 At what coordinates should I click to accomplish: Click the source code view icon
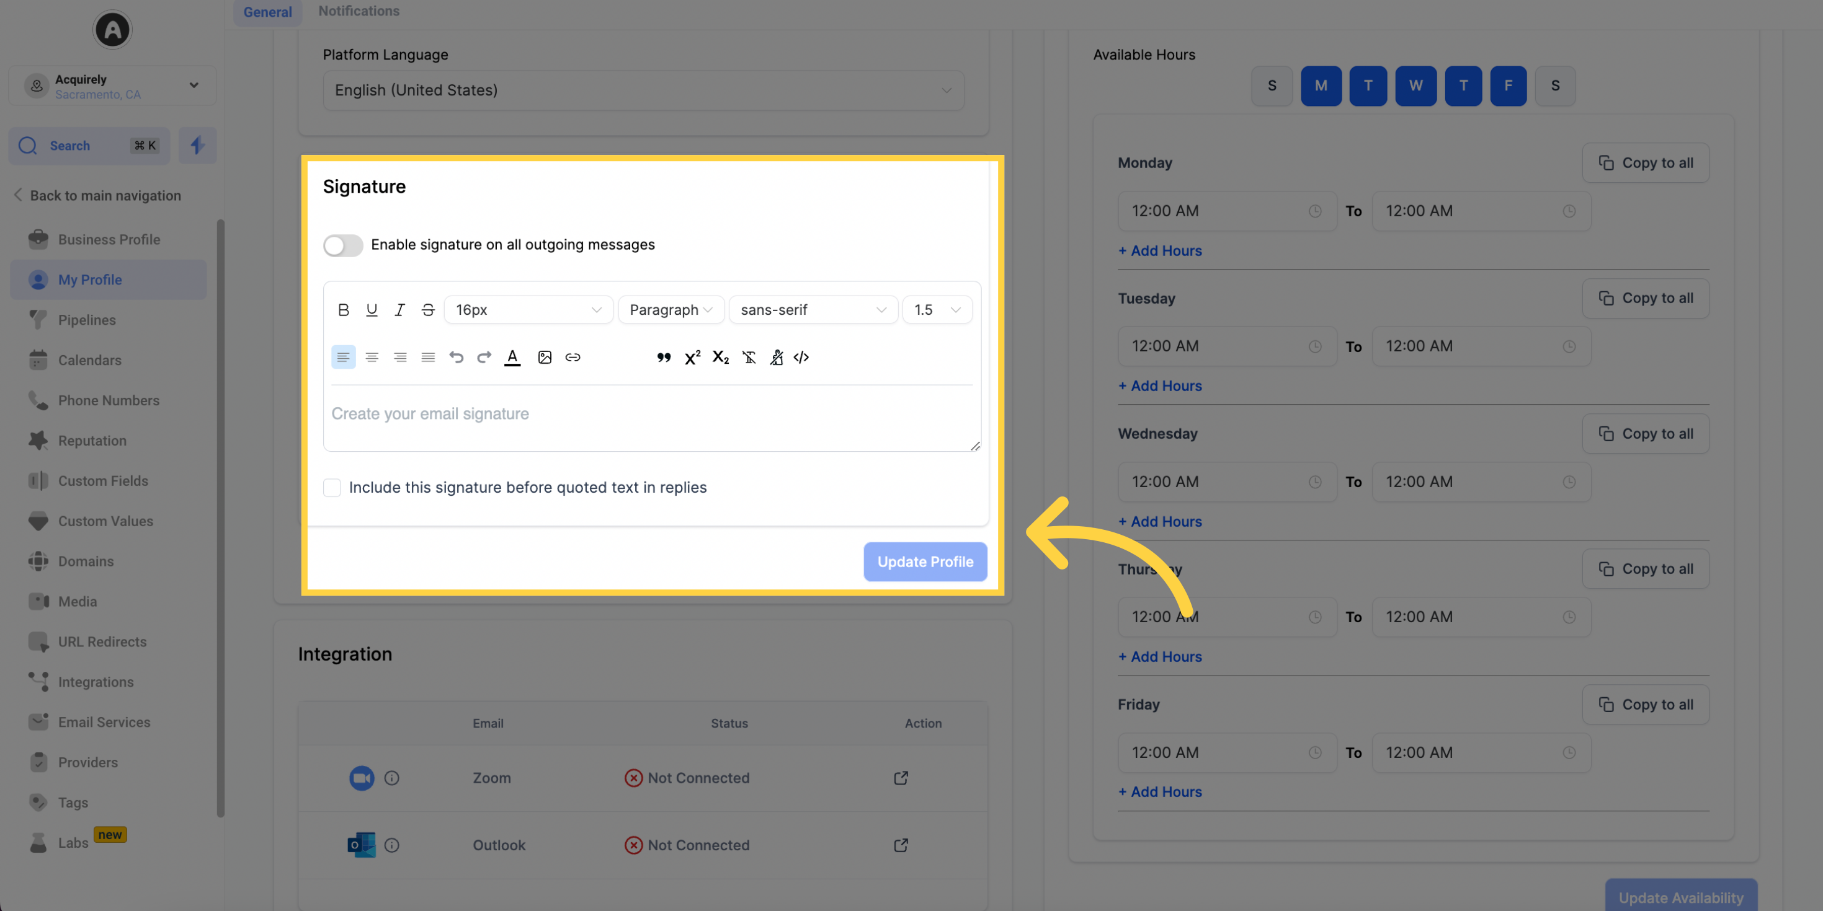801,357
